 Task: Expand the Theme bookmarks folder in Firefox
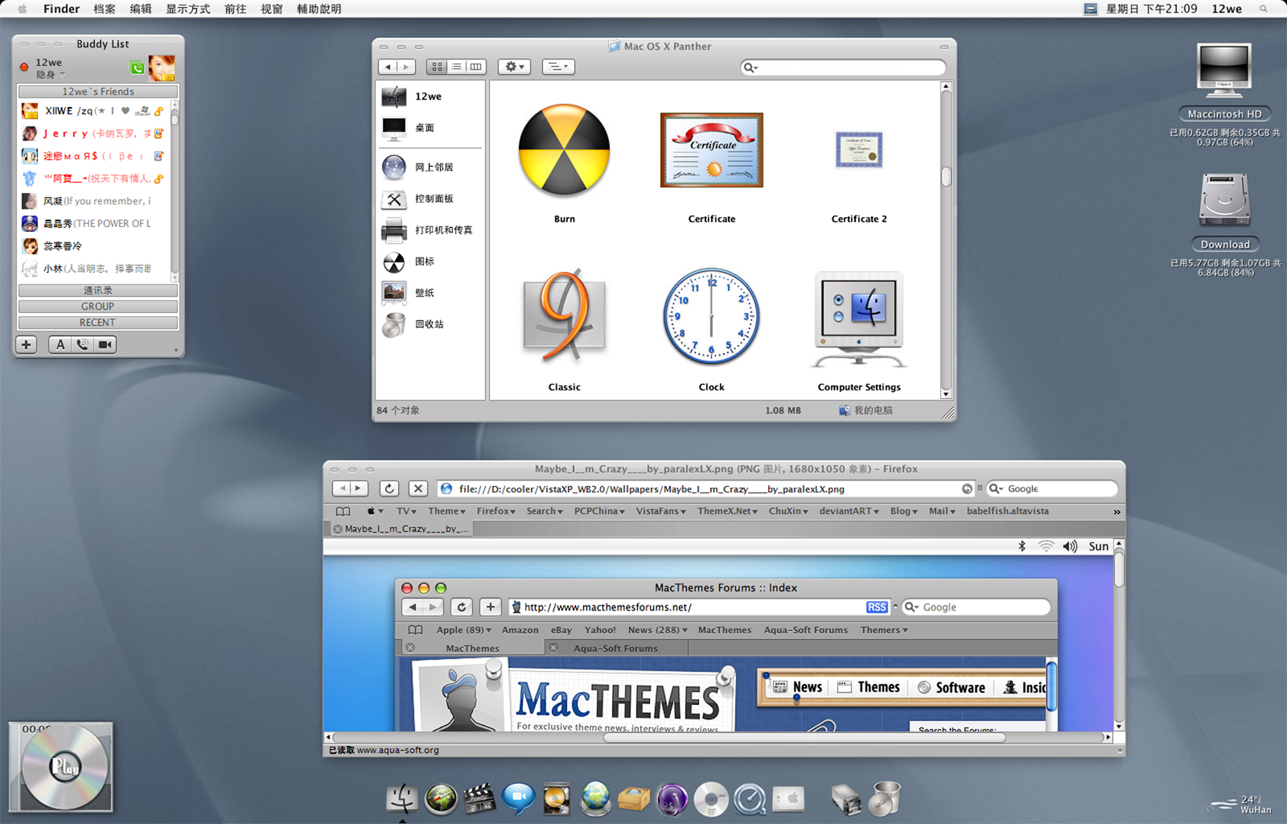coord(446,511)
